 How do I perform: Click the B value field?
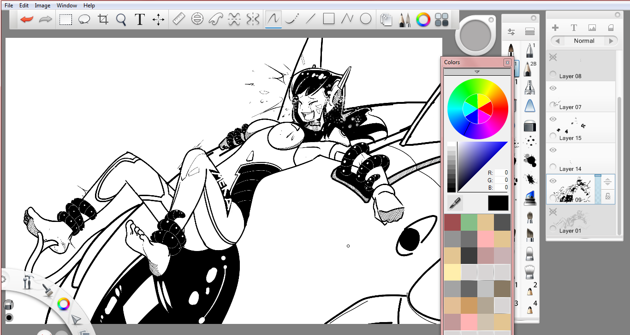[x=502, y=187]
